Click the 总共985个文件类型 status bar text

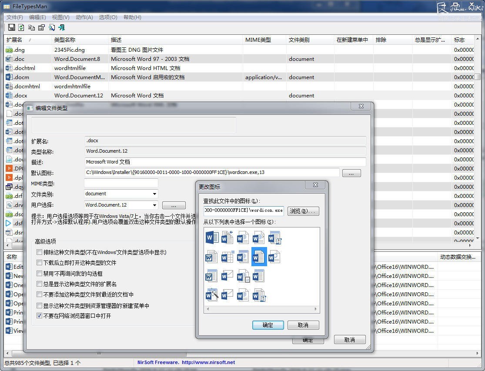[42, 363]
